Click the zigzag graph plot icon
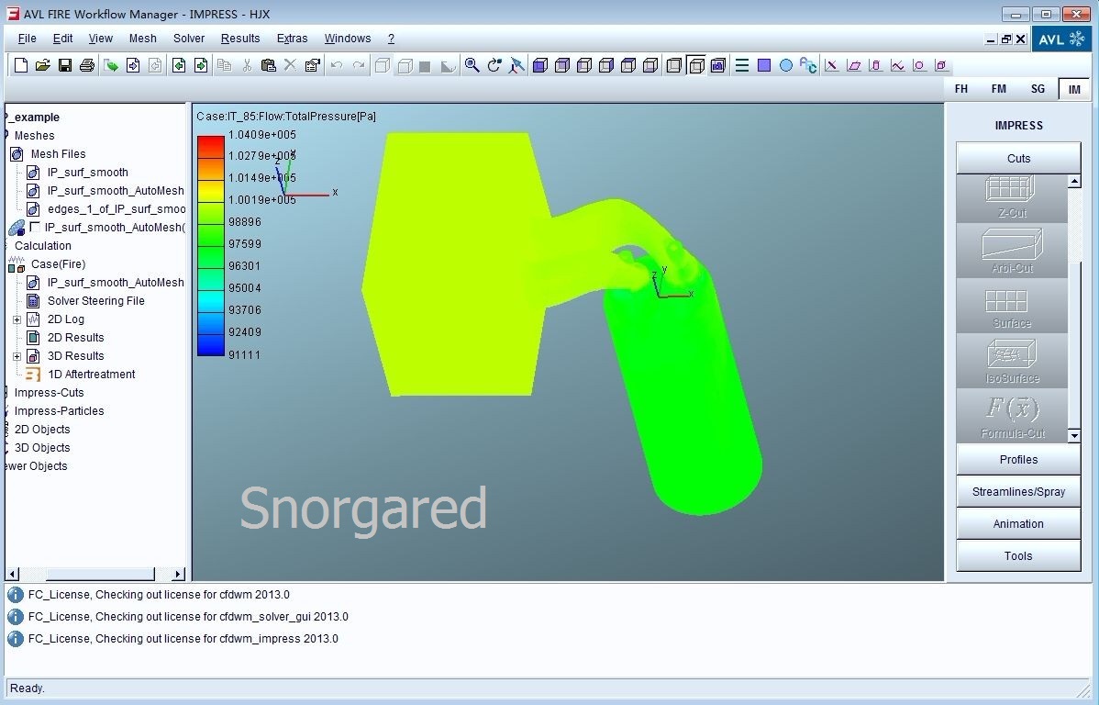 pyautogui.click(x=897, y=65)
